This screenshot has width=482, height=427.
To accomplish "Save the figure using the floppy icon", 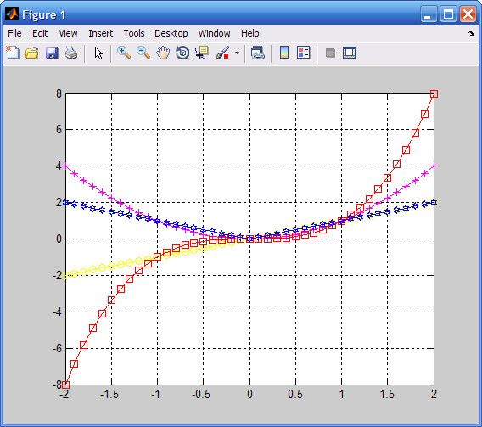I will pos(52,53).
